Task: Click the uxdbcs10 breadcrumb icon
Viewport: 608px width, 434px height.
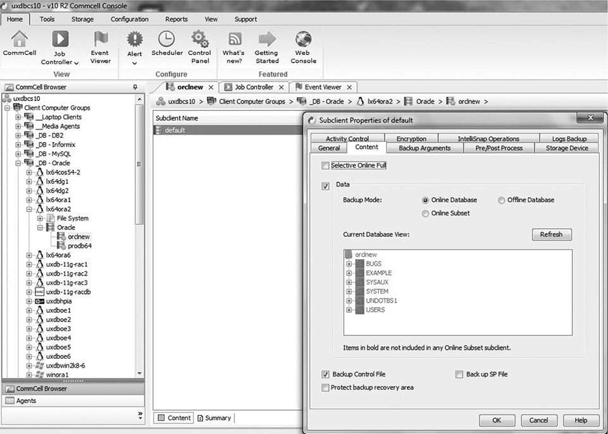Action: click(x=161, y=102)
